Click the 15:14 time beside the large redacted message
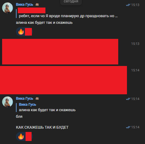This screenshot has width=145, height=144. tap(135, 70)
